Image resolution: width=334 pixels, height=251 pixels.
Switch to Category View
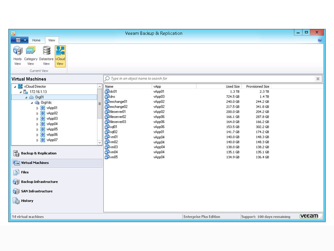31,56
